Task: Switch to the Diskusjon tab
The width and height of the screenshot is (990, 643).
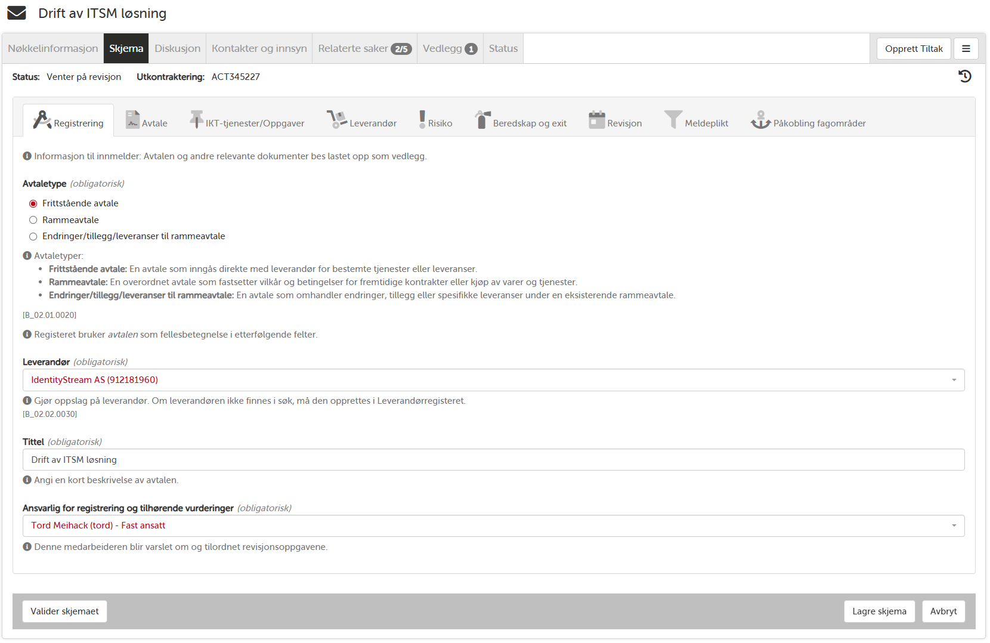Action: 177,48
